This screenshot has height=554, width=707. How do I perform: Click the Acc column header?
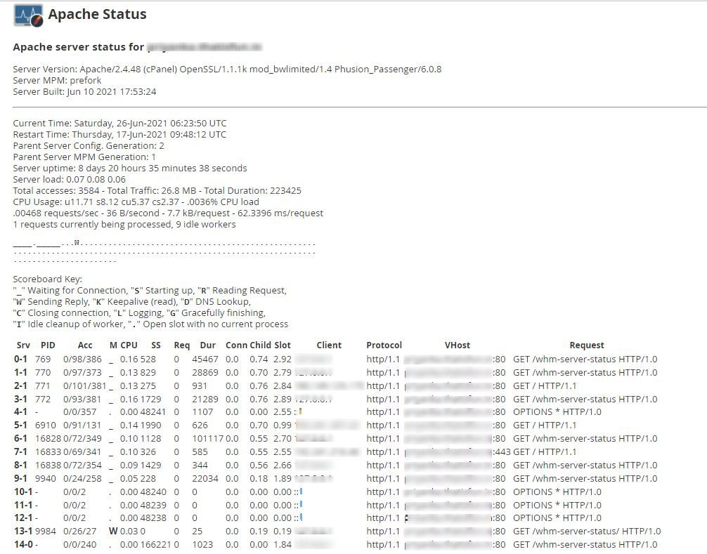tap(85, 345)
